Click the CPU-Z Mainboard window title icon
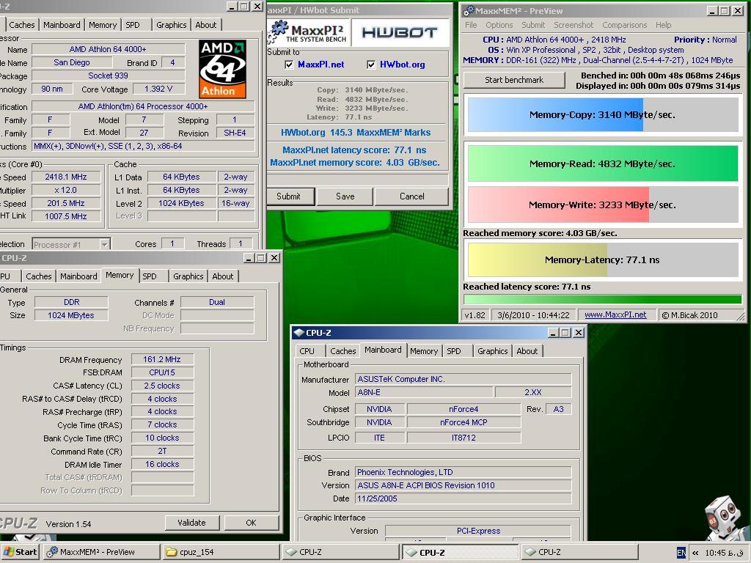The width and height of the screenshot is (751, 563). (x=299, y=333)
